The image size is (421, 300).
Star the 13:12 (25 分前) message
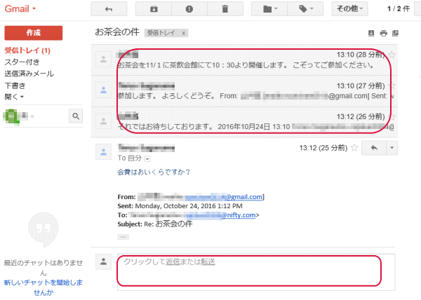tap(354, 148)
